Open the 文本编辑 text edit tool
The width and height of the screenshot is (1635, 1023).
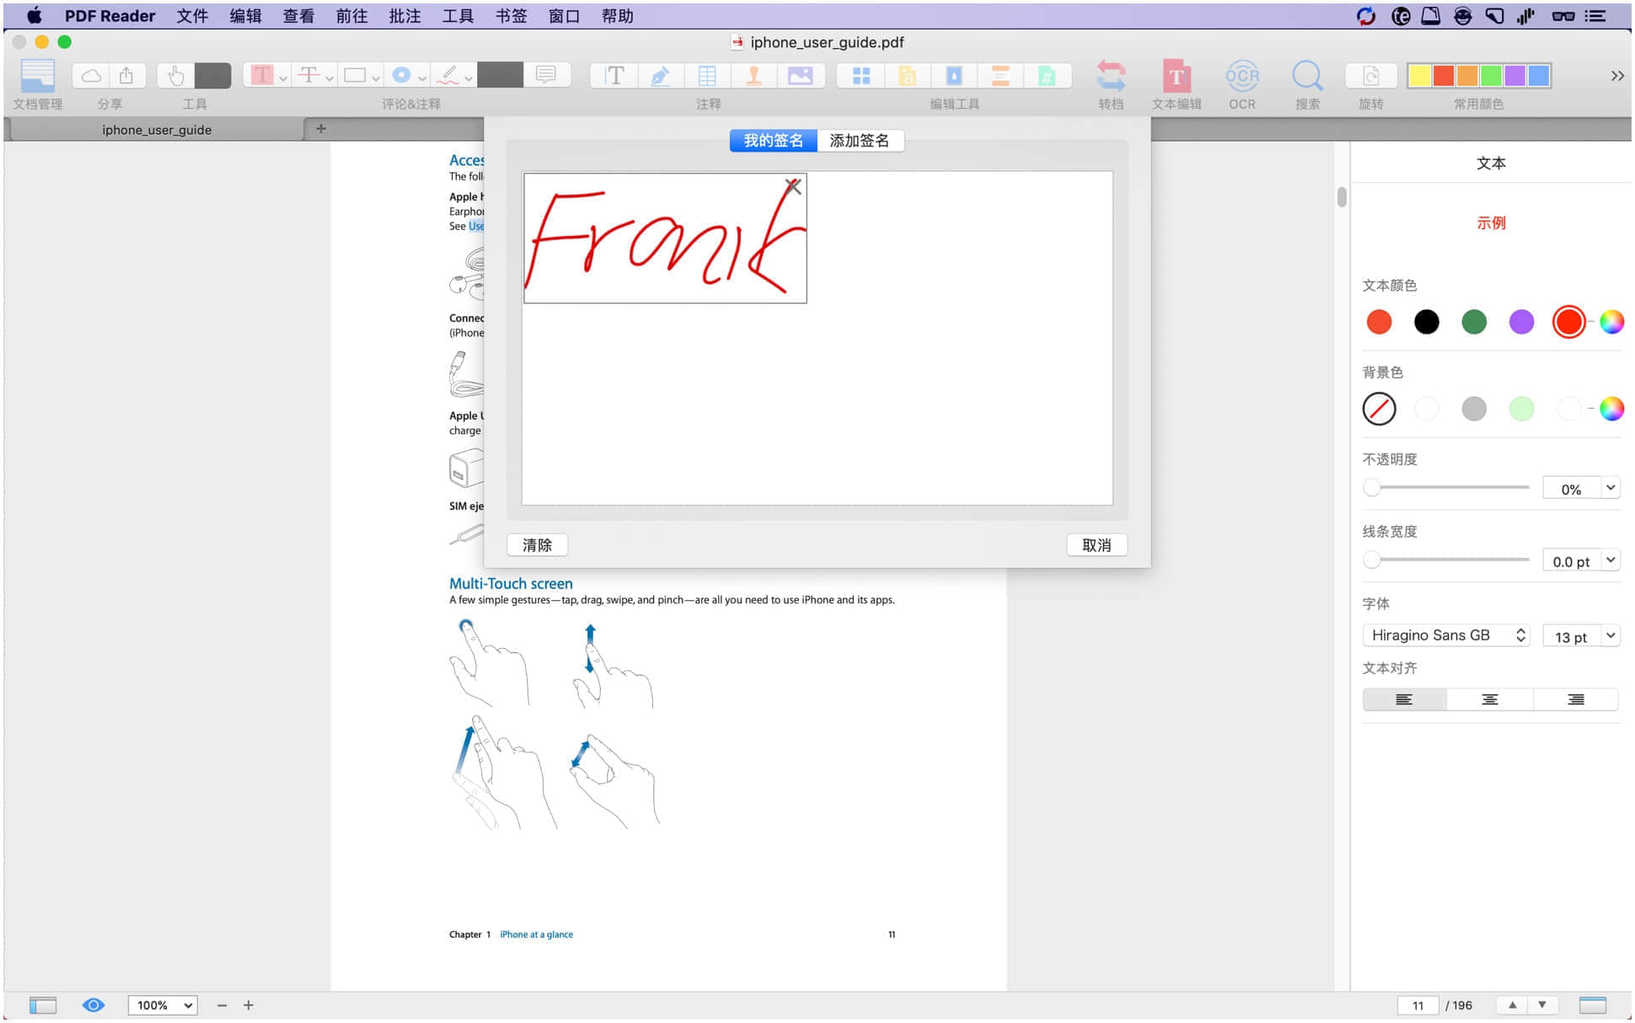[x=1177, y=76]
